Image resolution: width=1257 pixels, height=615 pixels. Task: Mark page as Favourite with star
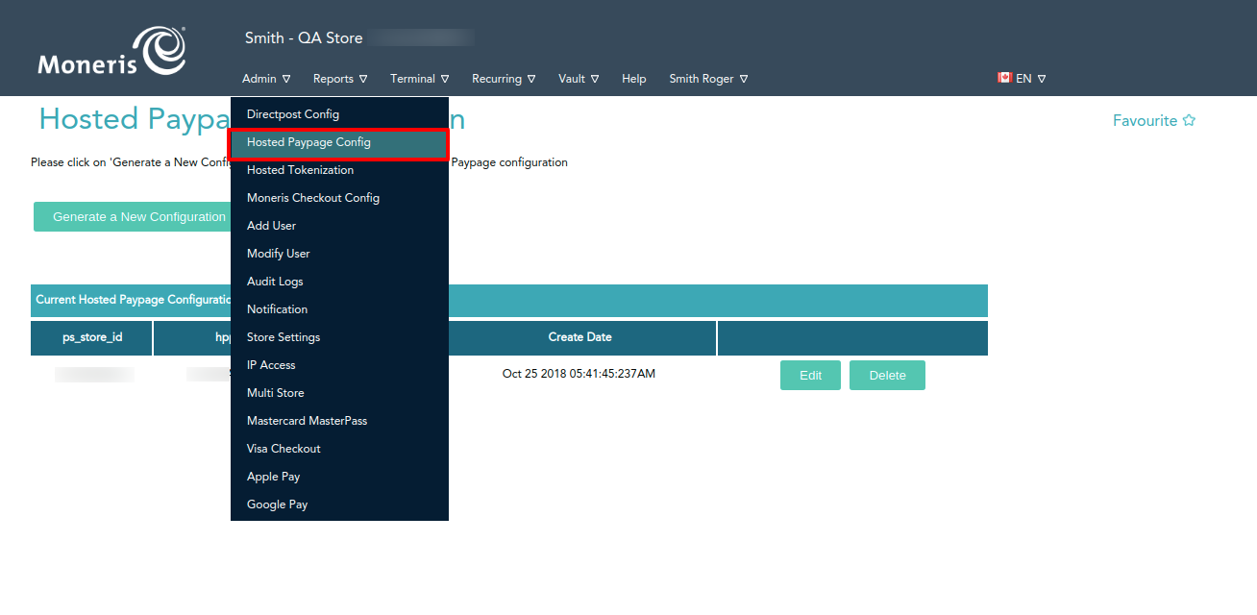(1189, 121)
